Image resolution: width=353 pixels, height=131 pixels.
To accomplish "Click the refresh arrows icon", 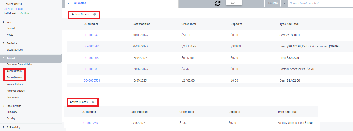I will [218, 3].
